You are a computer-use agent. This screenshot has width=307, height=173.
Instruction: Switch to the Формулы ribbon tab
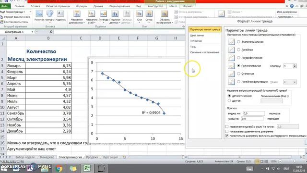[x=82, y=6]
